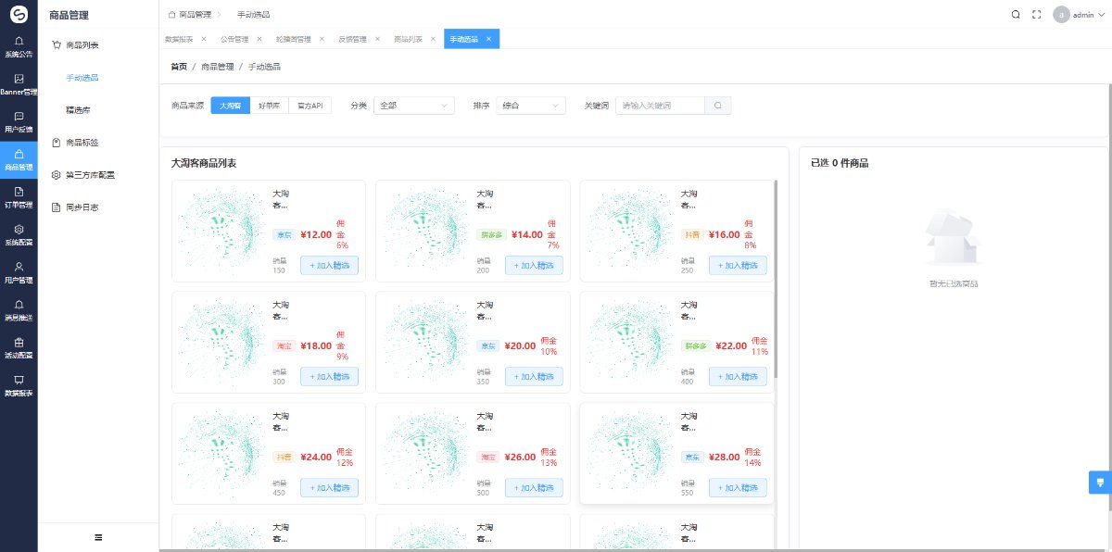
Task: Open 订单管理 in the sidebar
Action: pyautogui.click(x=19, y=197)
